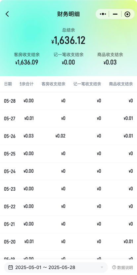Open the 05-26 row
This screenshot has width=137, height=275.
pos(68,136)
